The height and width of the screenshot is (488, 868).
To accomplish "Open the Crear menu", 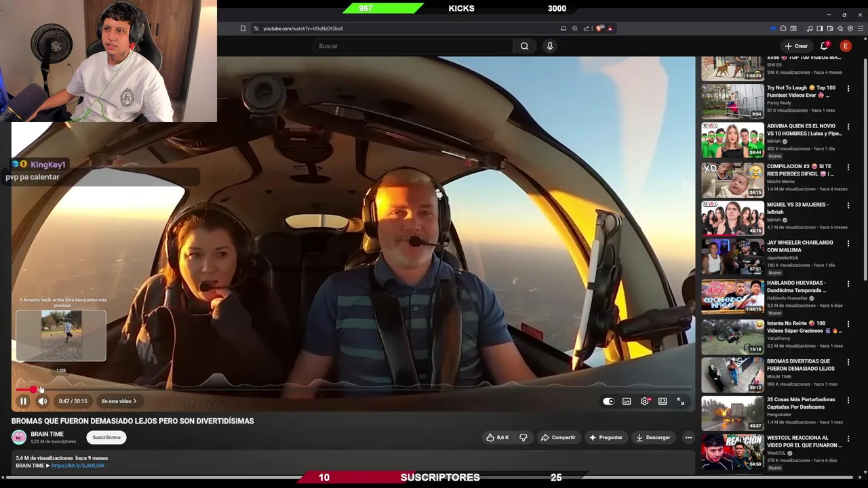I will coord(796,46).
